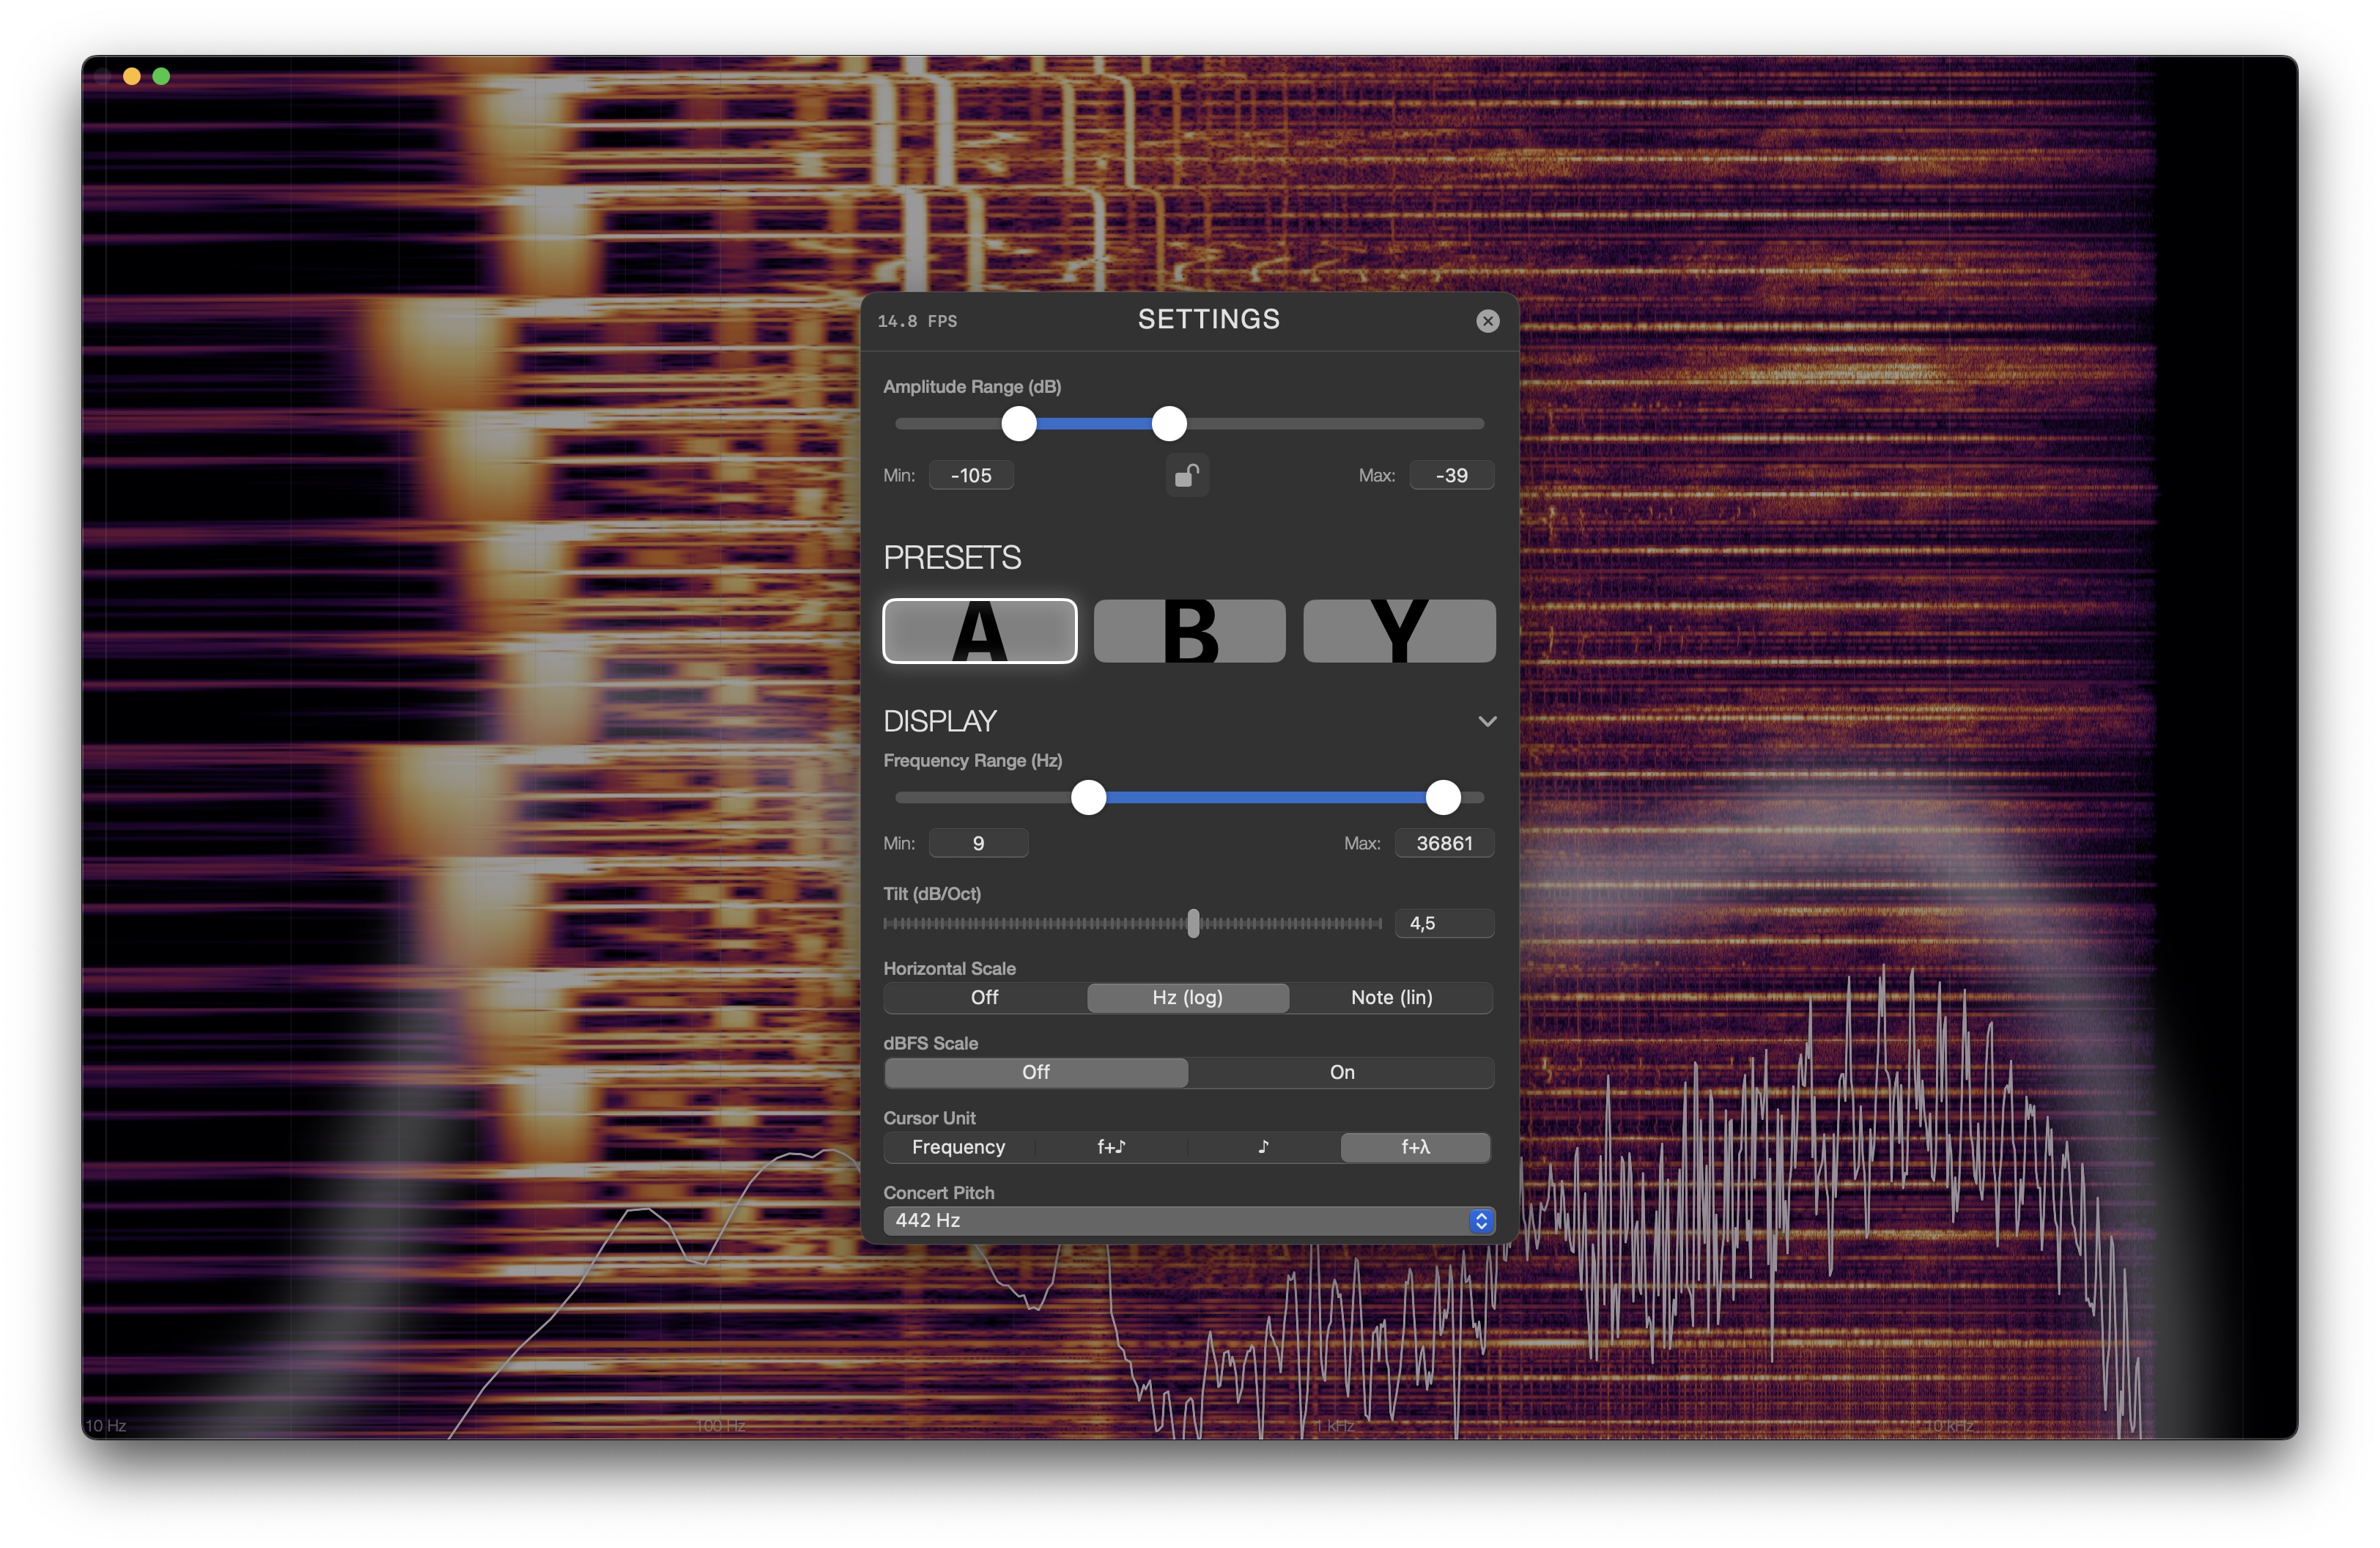Select Frequency as cursor unit
Image resolution: width=2380 pixels, height=1548 pixels.
(x=958, y=1147)
